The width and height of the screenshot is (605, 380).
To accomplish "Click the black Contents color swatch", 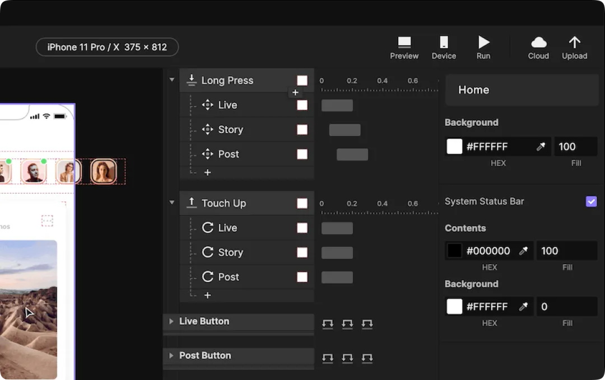I will pos(454,251).
